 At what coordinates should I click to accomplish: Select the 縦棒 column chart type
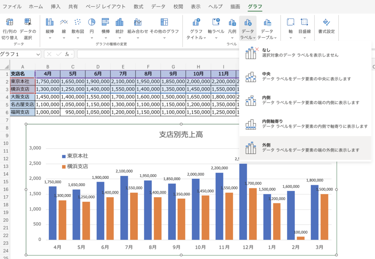[49, 23]
